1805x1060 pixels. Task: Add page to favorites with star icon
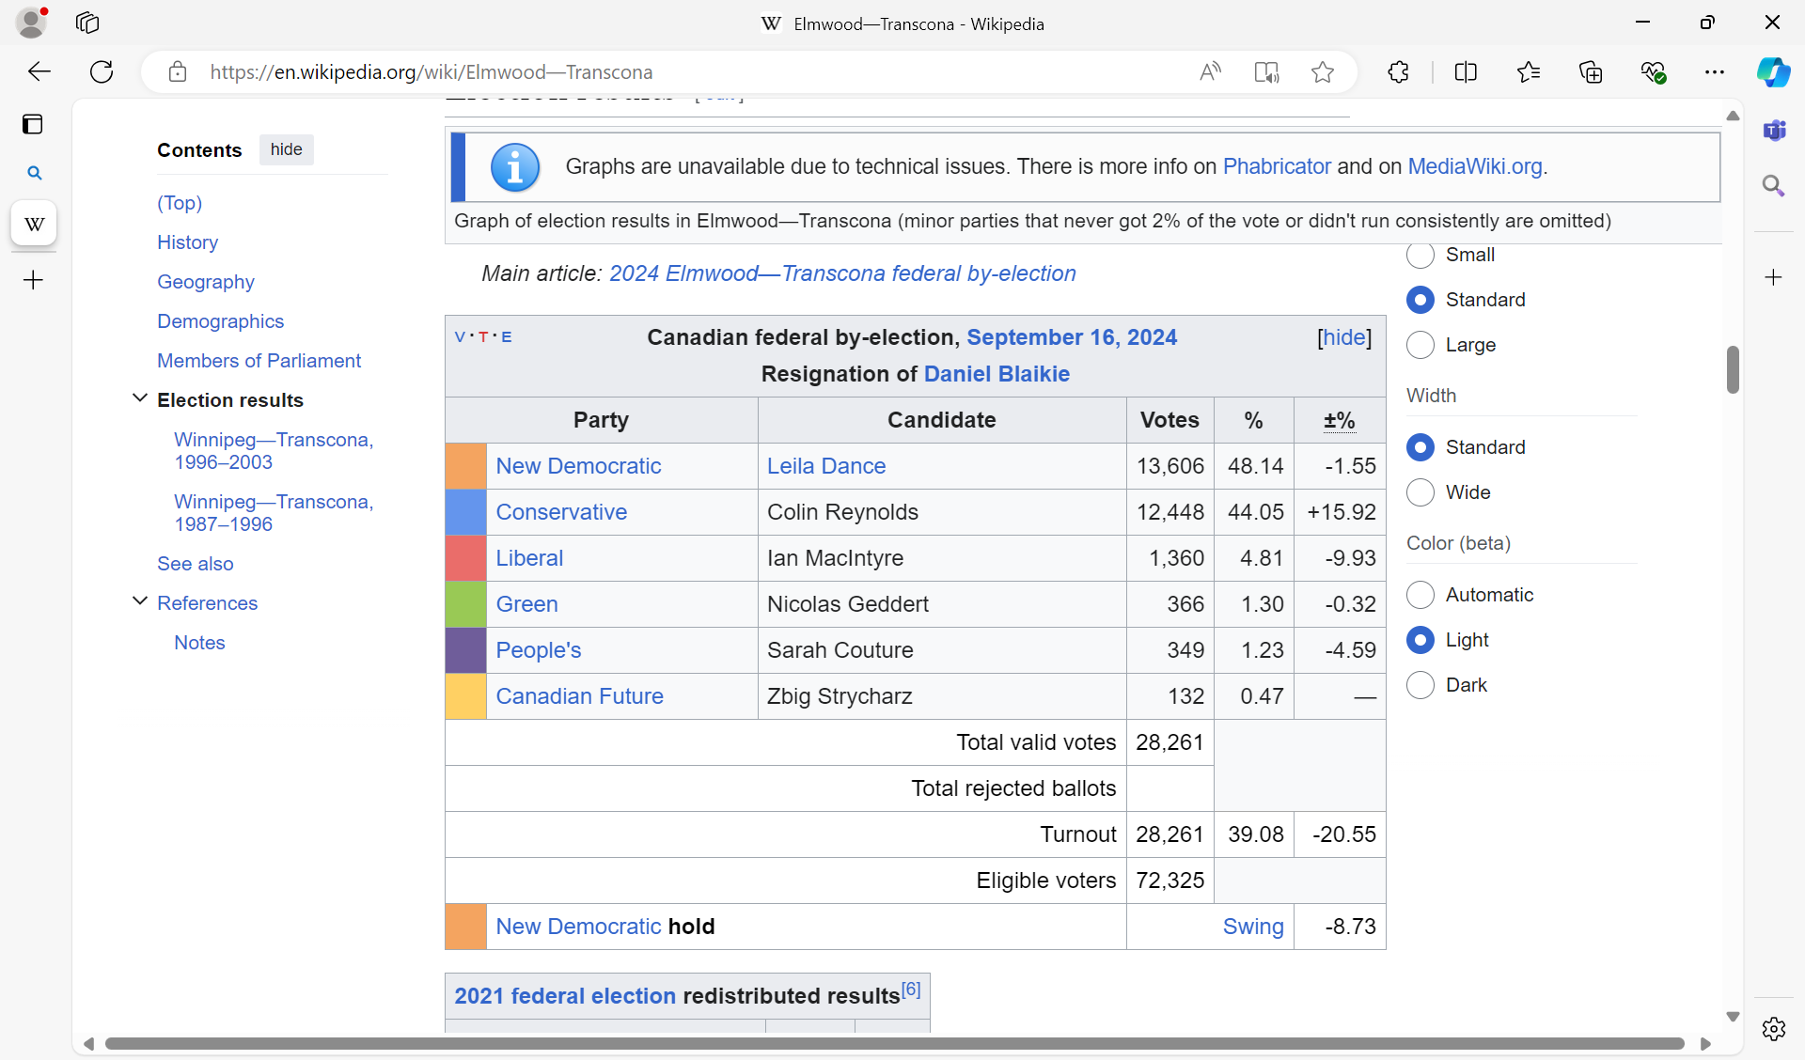point(1322,72)
